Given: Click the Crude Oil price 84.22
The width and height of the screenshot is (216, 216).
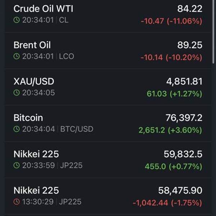Looking at the screenshot, I should click(x=190, y=9).
